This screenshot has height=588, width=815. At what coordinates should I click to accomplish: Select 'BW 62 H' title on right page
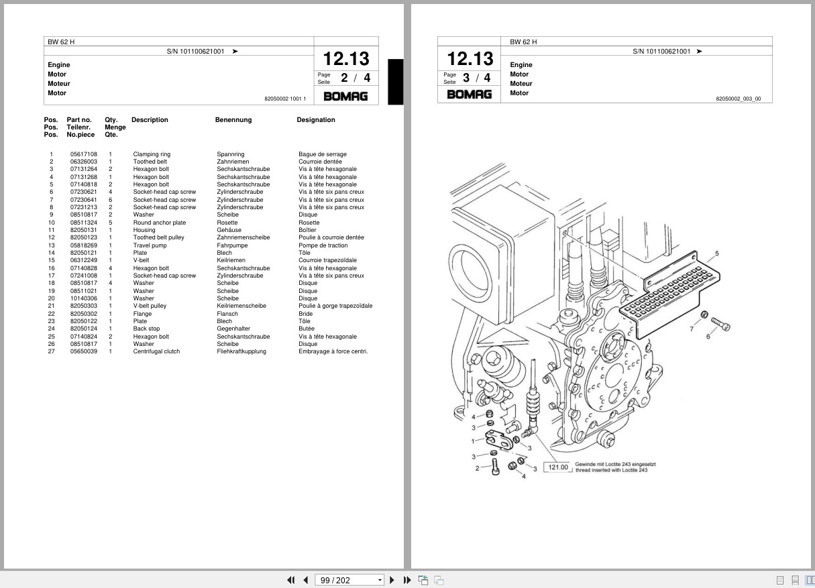[x=523, y=42]
